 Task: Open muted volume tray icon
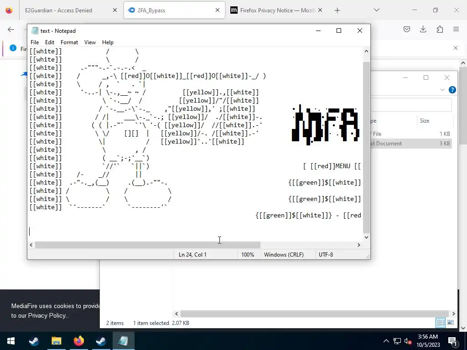[x=408, y=341]
